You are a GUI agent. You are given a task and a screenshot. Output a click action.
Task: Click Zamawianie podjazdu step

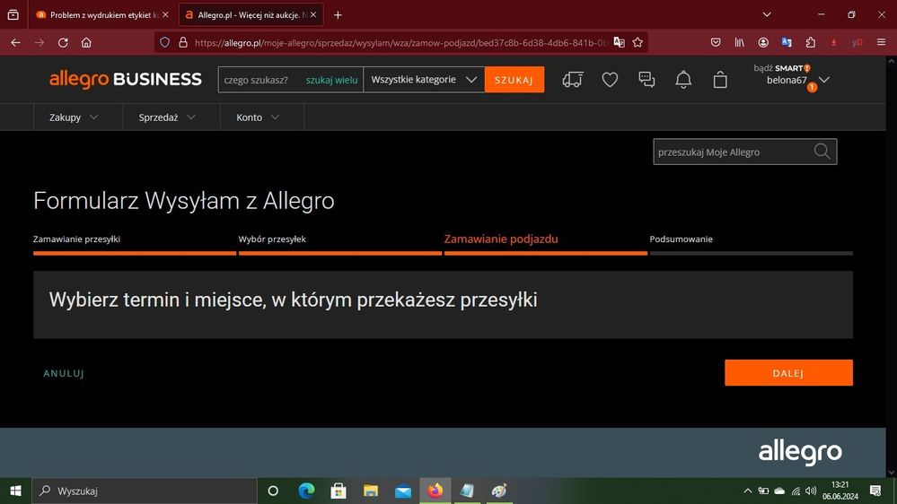pos(501,239)
